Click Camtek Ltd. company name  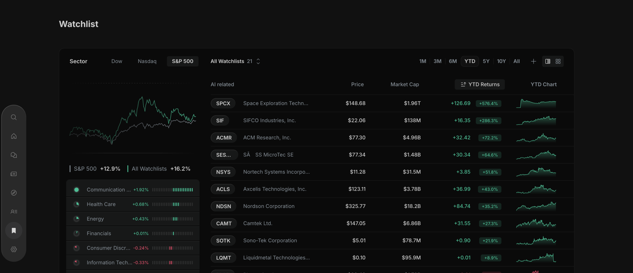tap(258, 223)
